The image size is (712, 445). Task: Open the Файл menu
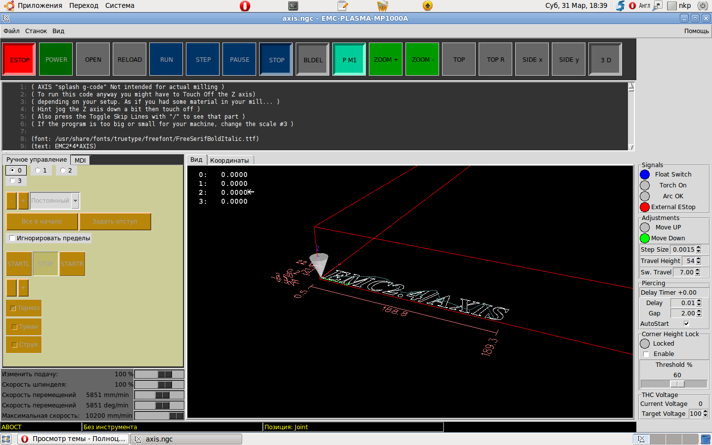click(x=11, y=31)
